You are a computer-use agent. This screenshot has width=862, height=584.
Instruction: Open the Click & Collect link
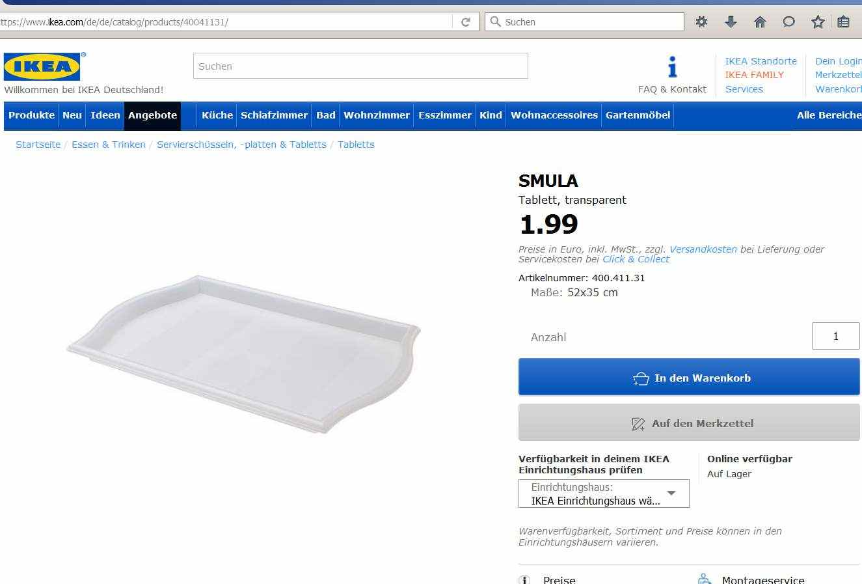coord(636,259)
